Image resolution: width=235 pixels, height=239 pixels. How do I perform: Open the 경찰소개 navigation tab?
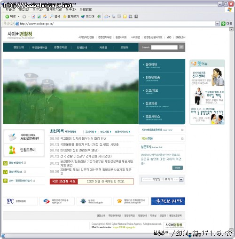[18, 48]
